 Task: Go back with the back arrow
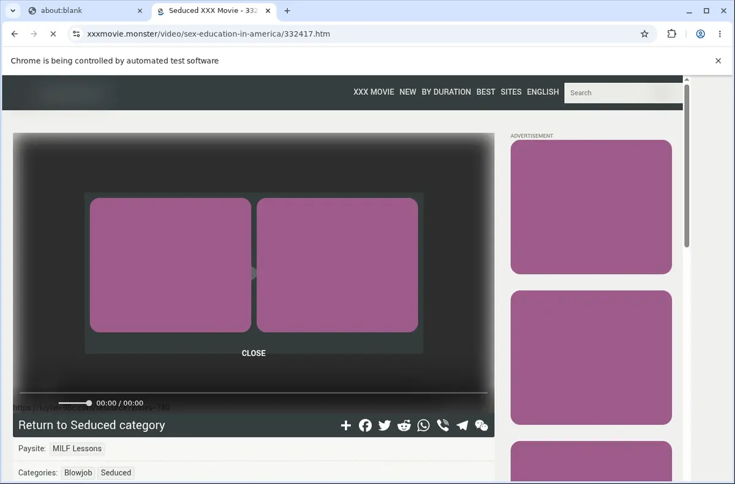(15, 34)
